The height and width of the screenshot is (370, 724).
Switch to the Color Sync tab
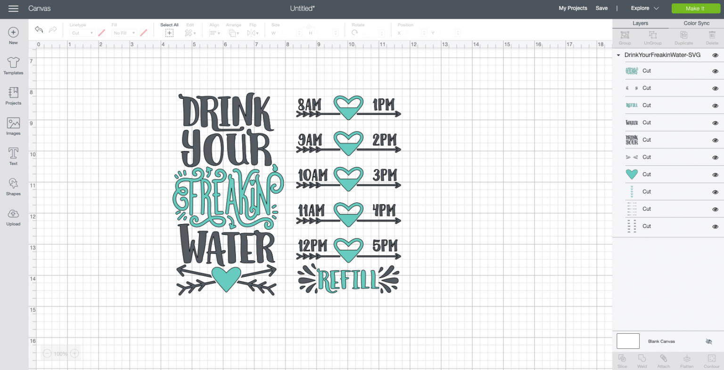pyautogui.click(x=696, y=23)
